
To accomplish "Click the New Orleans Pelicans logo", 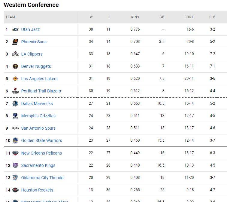I will (15, 153).
